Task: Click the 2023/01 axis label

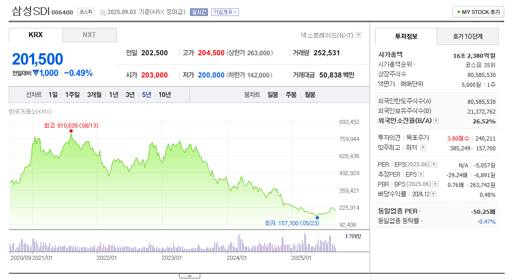Action: tap(171, 258)
